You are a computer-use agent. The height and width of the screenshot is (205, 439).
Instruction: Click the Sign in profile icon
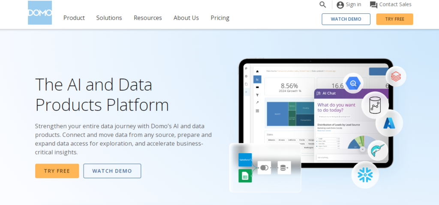(x=340, y=5)
